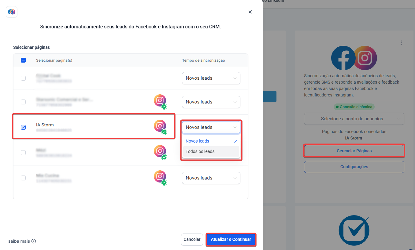The height and width of the screenshot is (250, 415).
Task: Click the large Facebook logo on card
Action: coord(343,58)
